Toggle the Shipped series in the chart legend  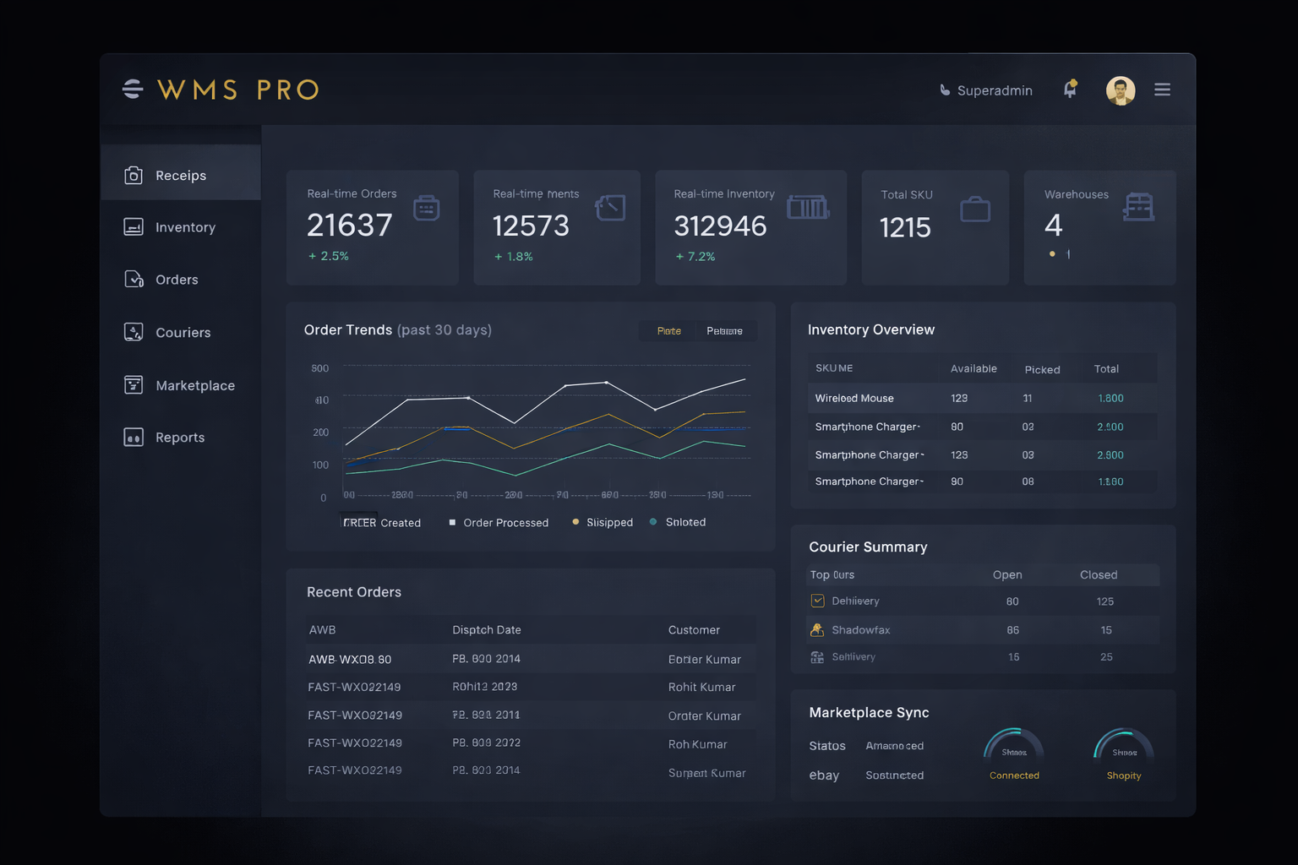pyautogui.click(x=602, y=522)
